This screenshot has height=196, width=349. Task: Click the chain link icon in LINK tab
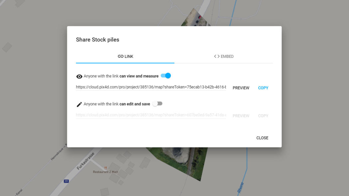[120, 56]
